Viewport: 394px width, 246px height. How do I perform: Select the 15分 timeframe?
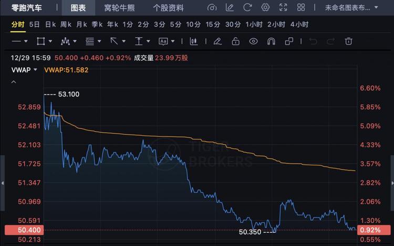click(x=213, y=25)
